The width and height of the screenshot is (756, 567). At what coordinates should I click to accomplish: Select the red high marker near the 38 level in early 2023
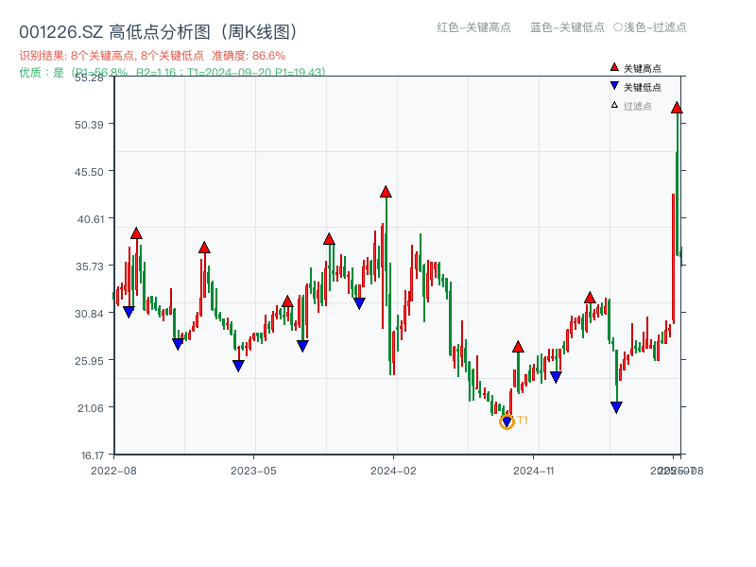[x=204, y=249]
